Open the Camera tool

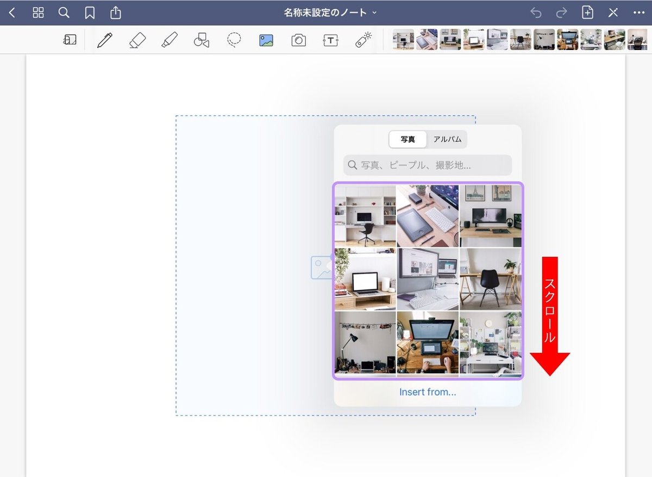pos(298,40)
